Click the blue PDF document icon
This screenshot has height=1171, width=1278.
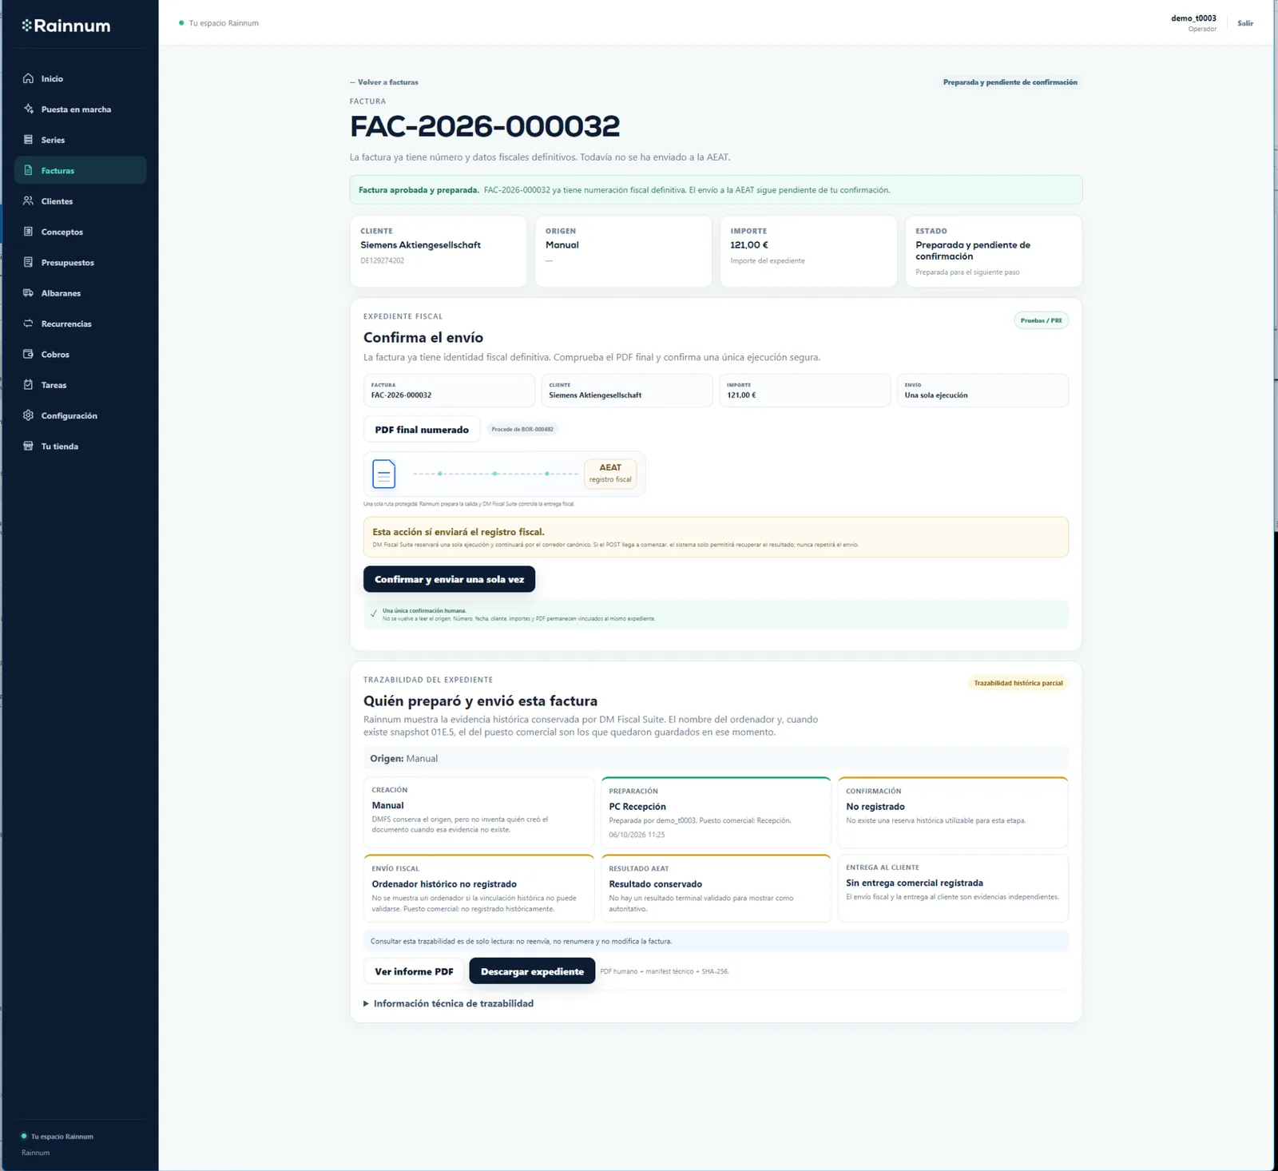pos(384,474)
